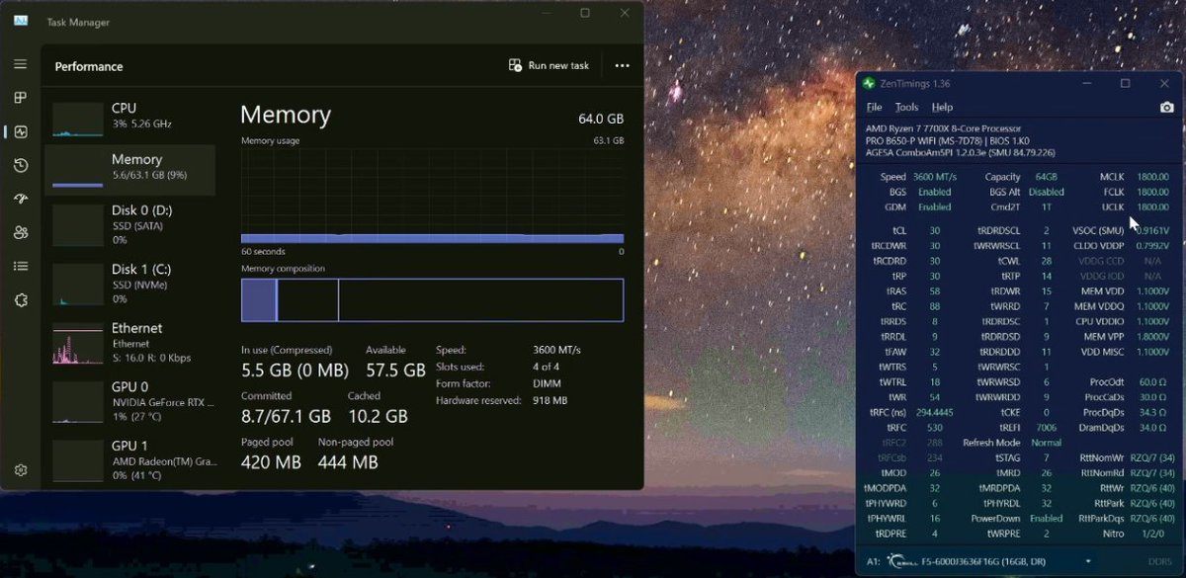The width and height of the screenshot is (1186, 578).
Task: Click the MEM VPP 1.8000V value
Action: point(1152,336)
